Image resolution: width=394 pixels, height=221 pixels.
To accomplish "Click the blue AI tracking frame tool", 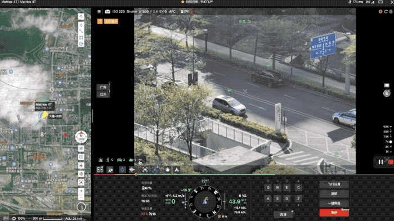I will (155, 170).
